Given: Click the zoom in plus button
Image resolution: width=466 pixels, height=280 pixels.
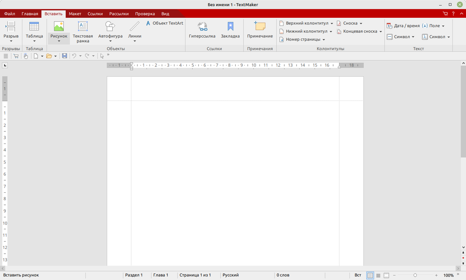Looking at the screenshot, I should click(x=436, y=275).
